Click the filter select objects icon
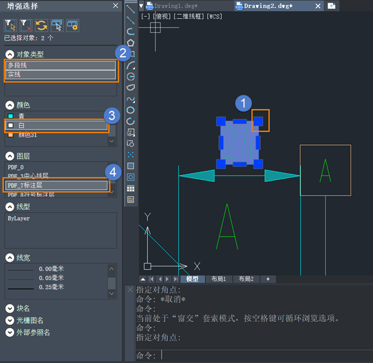 coord(10,26)
